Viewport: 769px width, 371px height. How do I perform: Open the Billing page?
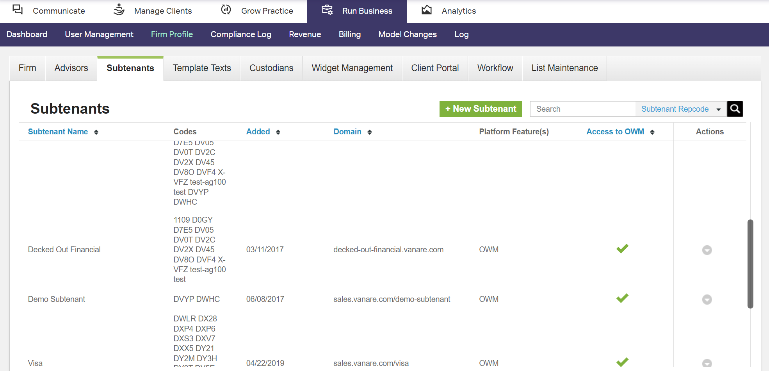(350, 34)
